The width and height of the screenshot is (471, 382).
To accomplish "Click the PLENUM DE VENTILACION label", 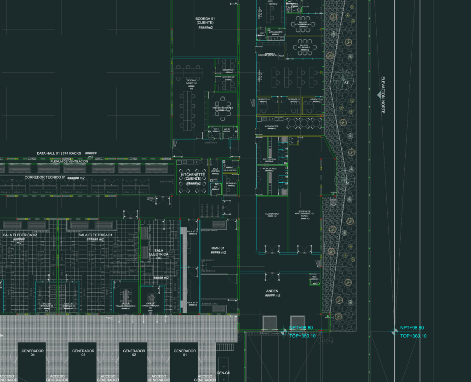I will (x=69, y=161).
